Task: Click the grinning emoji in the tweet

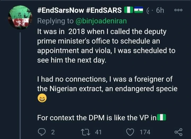Action: point(42,99)
